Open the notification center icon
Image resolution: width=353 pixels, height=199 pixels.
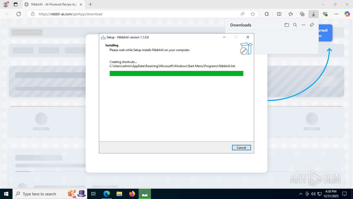click(344, 194)
